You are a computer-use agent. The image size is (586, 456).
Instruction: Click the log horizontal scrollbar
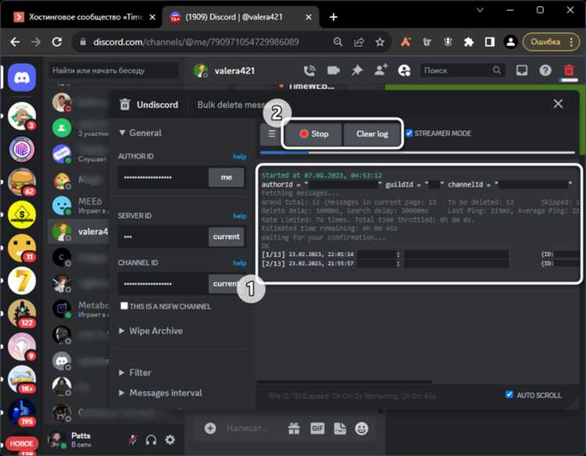(344, 382)
